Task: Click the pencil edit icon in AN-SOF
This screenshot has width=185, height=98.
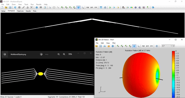Action: (x=23, y=8)
